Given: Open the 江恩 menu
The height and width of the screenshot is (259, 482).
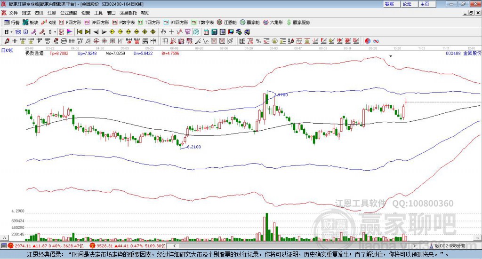Looking at the screenshot, I should point(52,13).
